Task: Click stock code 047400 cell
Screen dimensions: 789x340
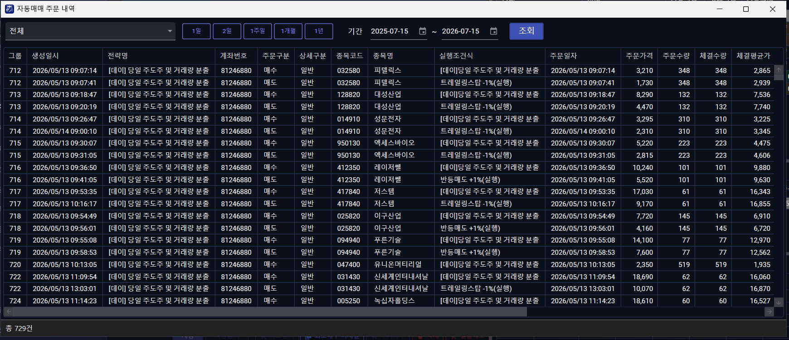Action: tap(349, 265)
